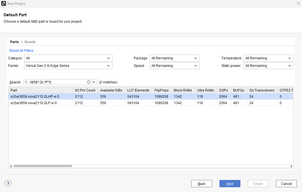Image resolution: width=302 pixels, height=192 pixels.
Task: Open the Temperature filter dropdown
Action: click(x=268, y=58)
